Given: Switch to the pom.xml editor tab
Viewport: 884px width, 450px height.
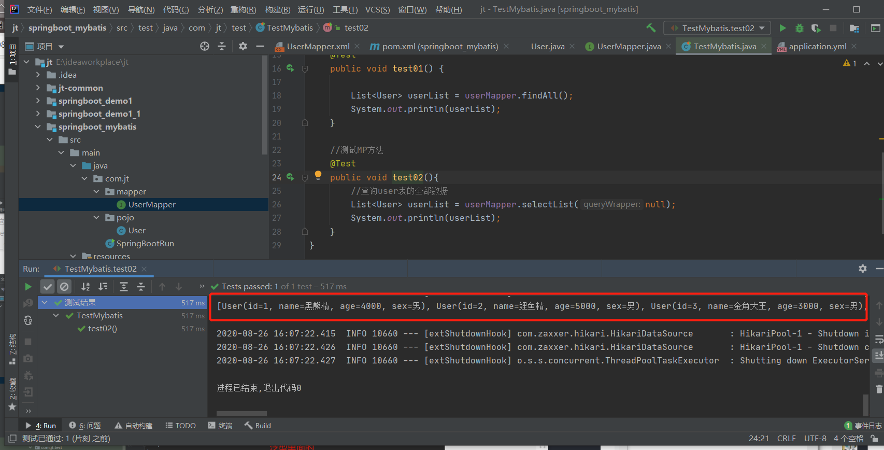Looking at the screenshot, I should coord(440,46).
